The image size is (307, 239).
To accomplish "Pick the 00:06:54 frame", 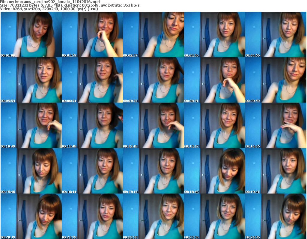I will [92, 80].
